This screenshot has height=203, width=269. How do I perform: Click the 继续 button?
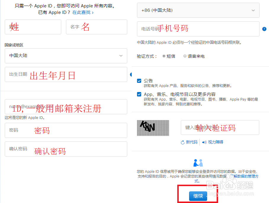198,196
